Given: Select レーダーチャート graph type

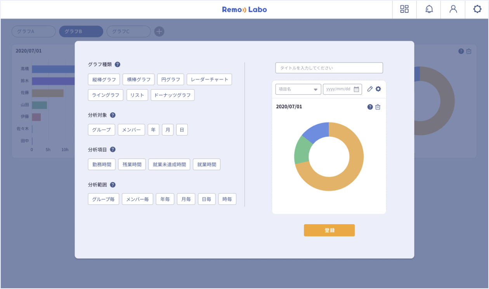Looking at the screenshot, I should click(x=209, y=80).
